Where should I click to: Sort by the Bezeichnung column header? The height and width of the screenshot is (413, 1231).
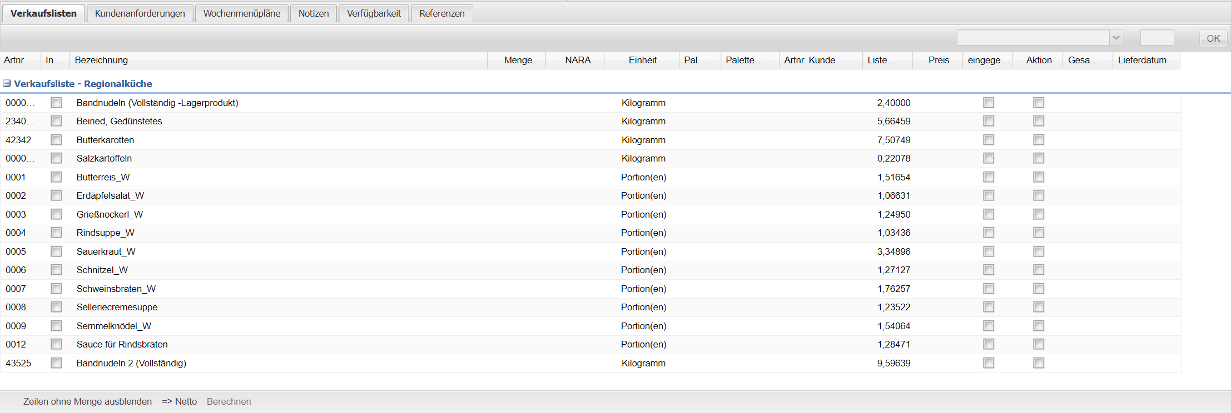(278, 60)
